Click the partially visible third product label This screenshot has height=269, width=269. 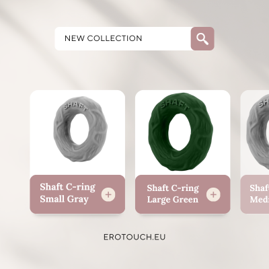tap(260, 194)
